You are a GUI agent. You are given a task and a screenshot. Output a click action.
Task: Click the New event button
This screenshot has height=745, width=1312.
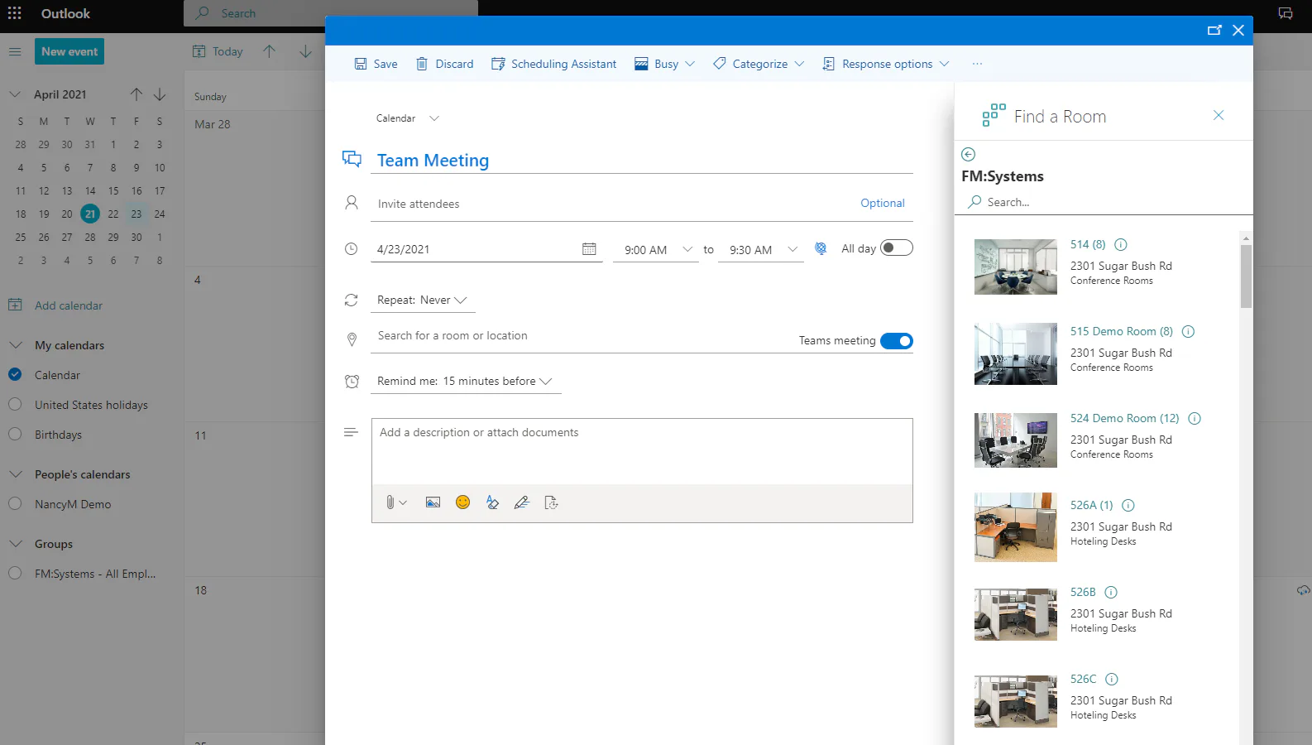click(69, 51)
